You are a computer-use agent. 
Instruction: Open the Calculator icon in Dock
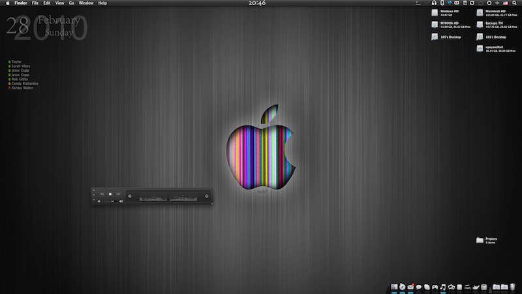(x=484, y=287)
